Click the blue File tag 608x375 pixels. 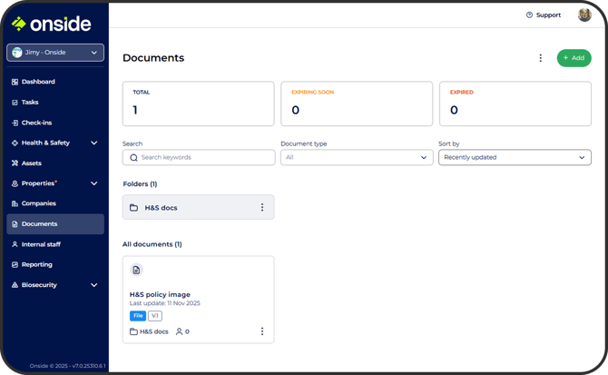[x=138, y=316]
